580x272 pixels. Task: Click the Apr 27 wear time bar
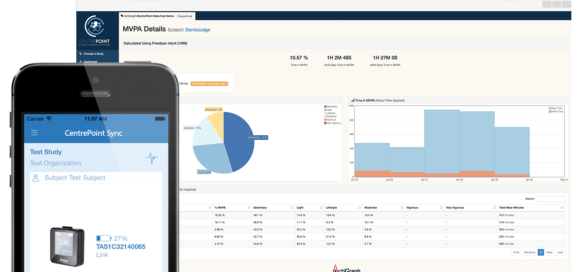[442, 141]
